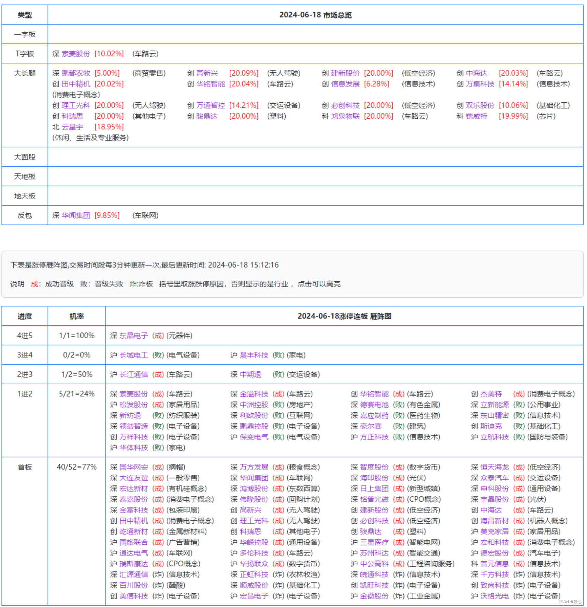Select 建新股份 link in 大长腿 row

pos(345,73)
